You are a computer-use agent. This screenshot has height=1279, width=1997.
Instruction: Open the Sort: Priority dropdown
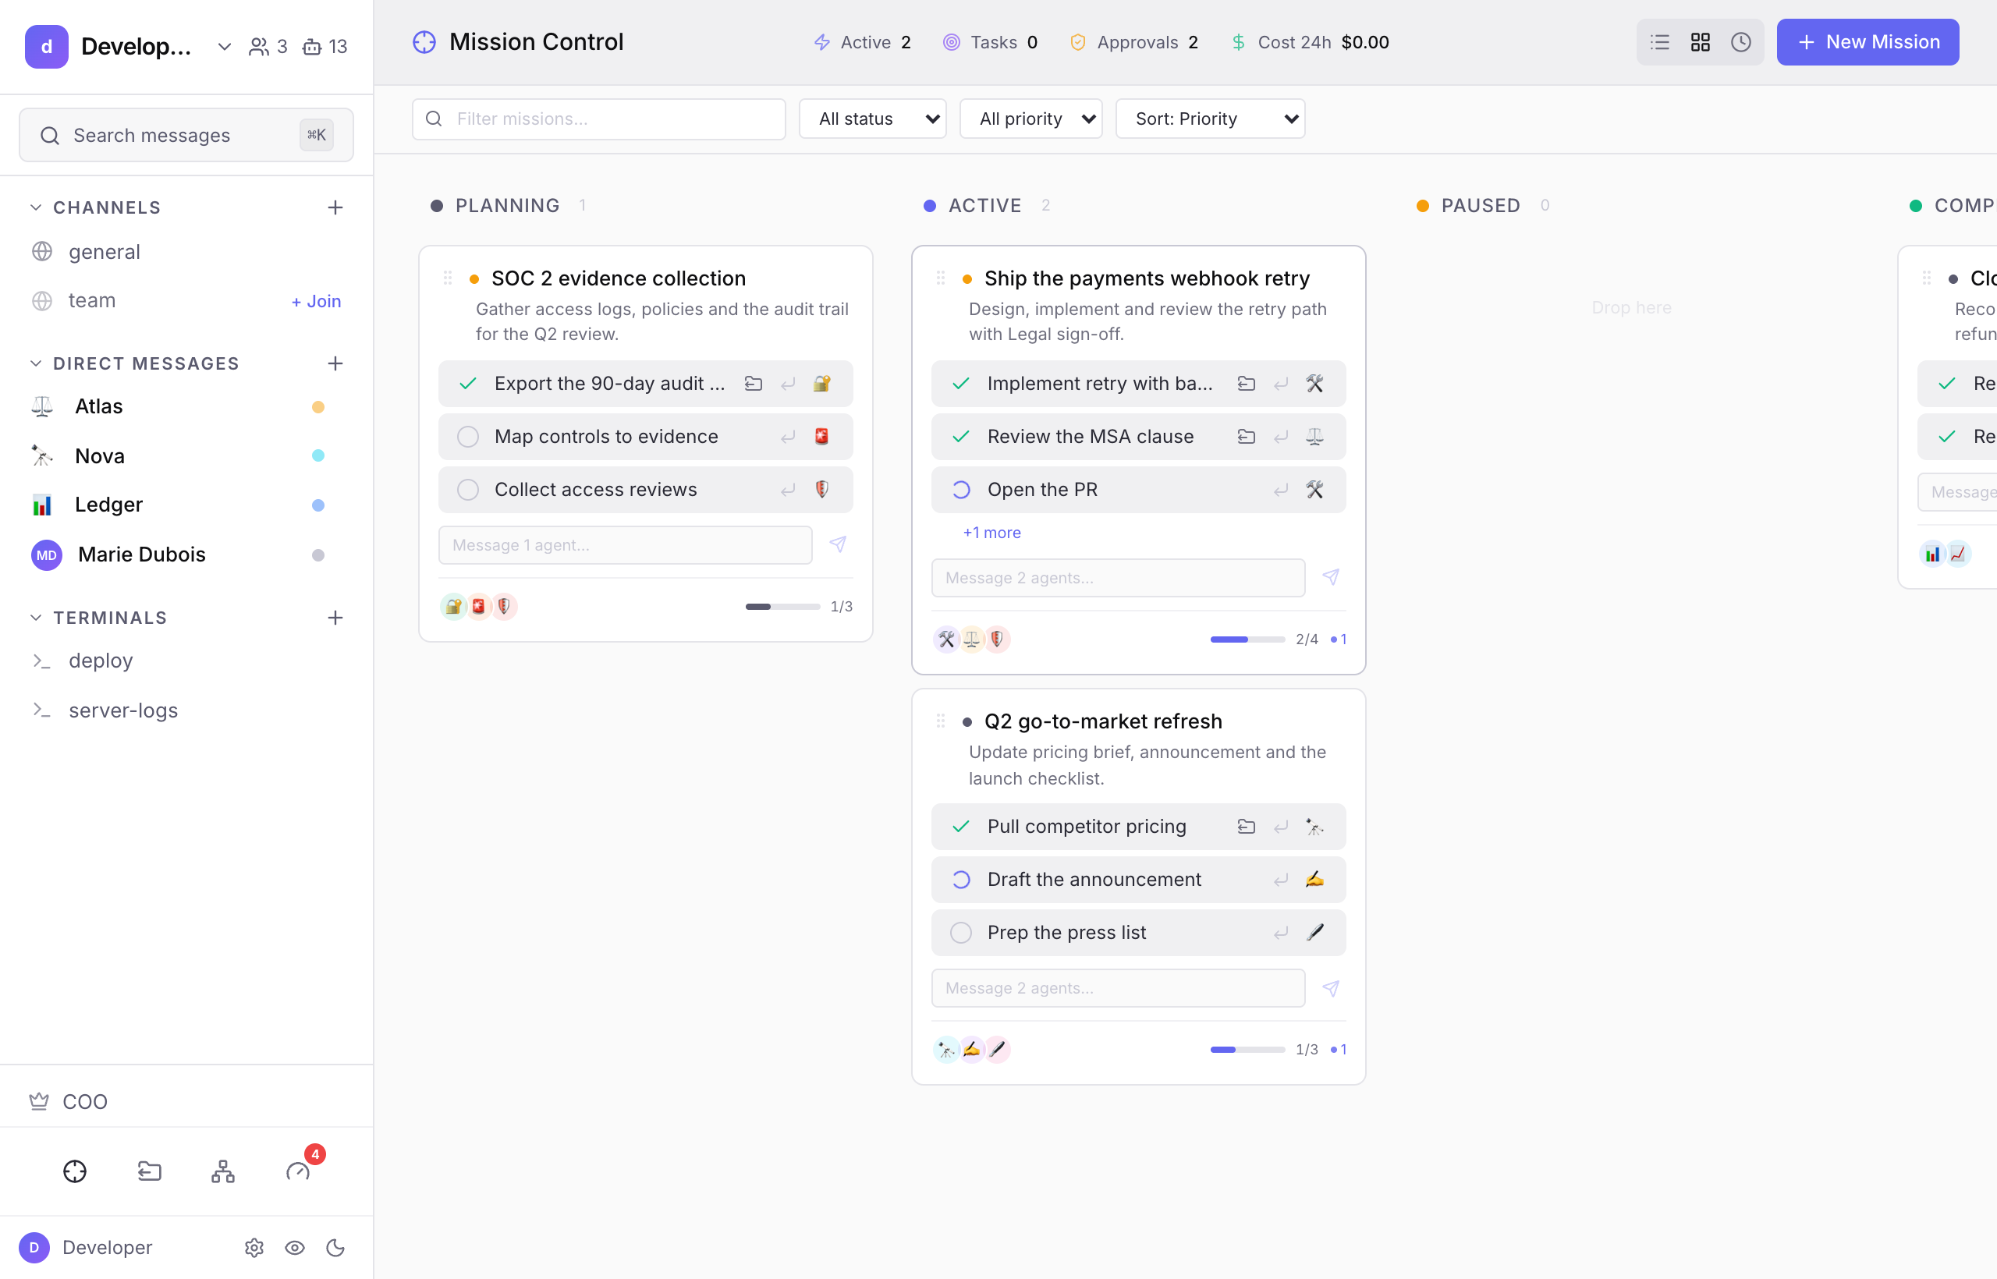1211,119
